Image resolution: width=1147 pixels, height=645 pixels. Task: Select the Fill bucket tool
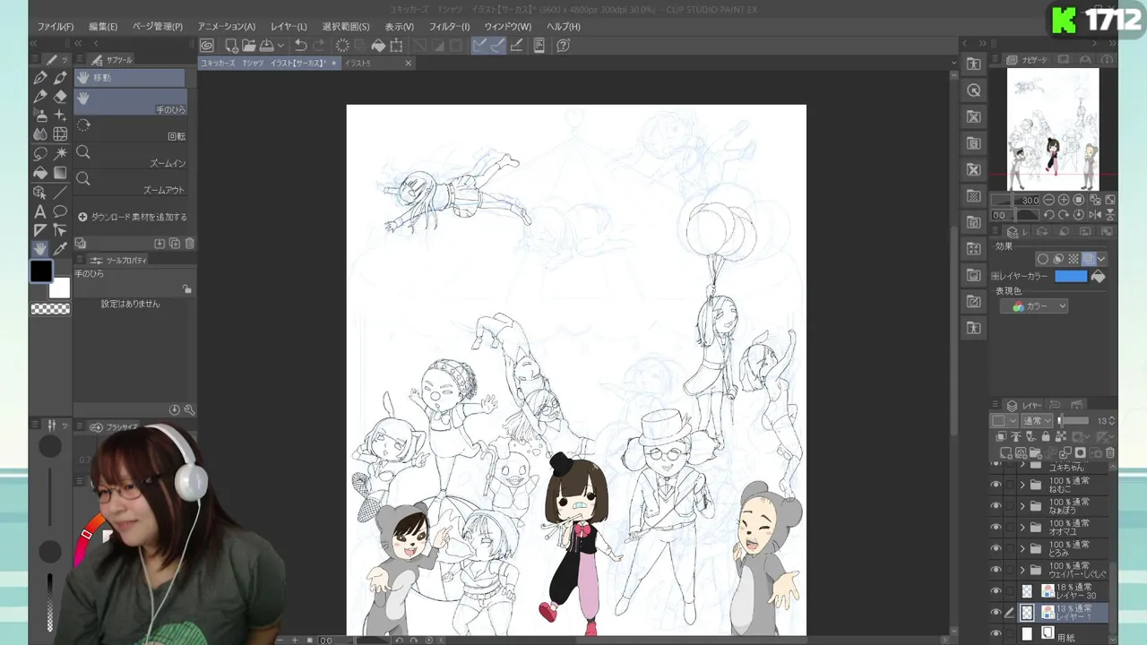[40, 173]
